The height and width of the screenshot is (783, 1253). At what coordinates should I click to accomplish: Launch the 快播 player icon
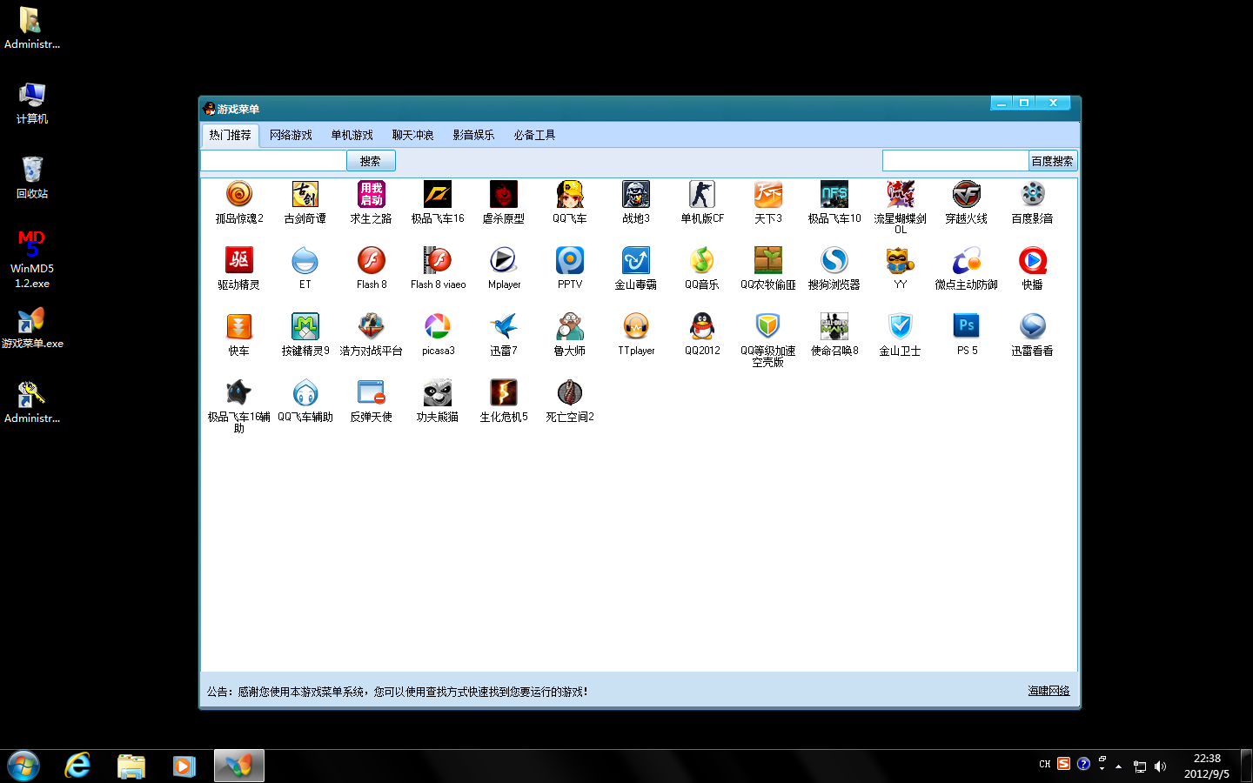tap(1033, 260)
